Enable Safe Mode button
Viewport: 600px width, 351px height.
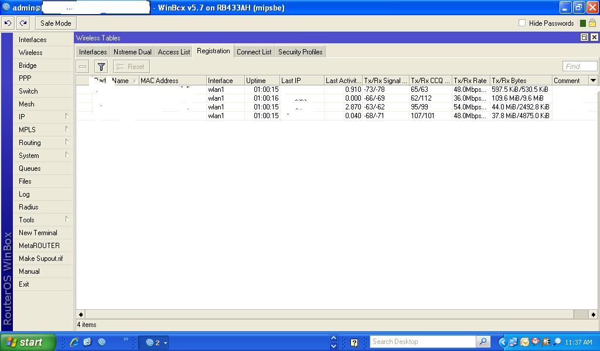coord(56,23)
